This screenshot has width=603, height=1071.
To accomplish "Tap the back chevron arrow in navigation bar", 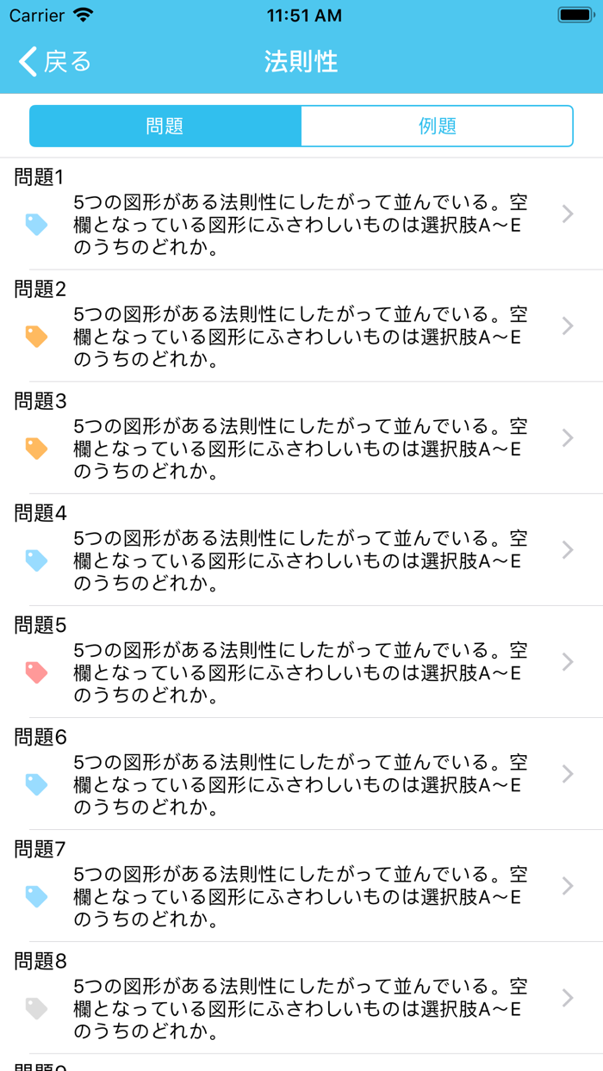I will coord(26,61).
